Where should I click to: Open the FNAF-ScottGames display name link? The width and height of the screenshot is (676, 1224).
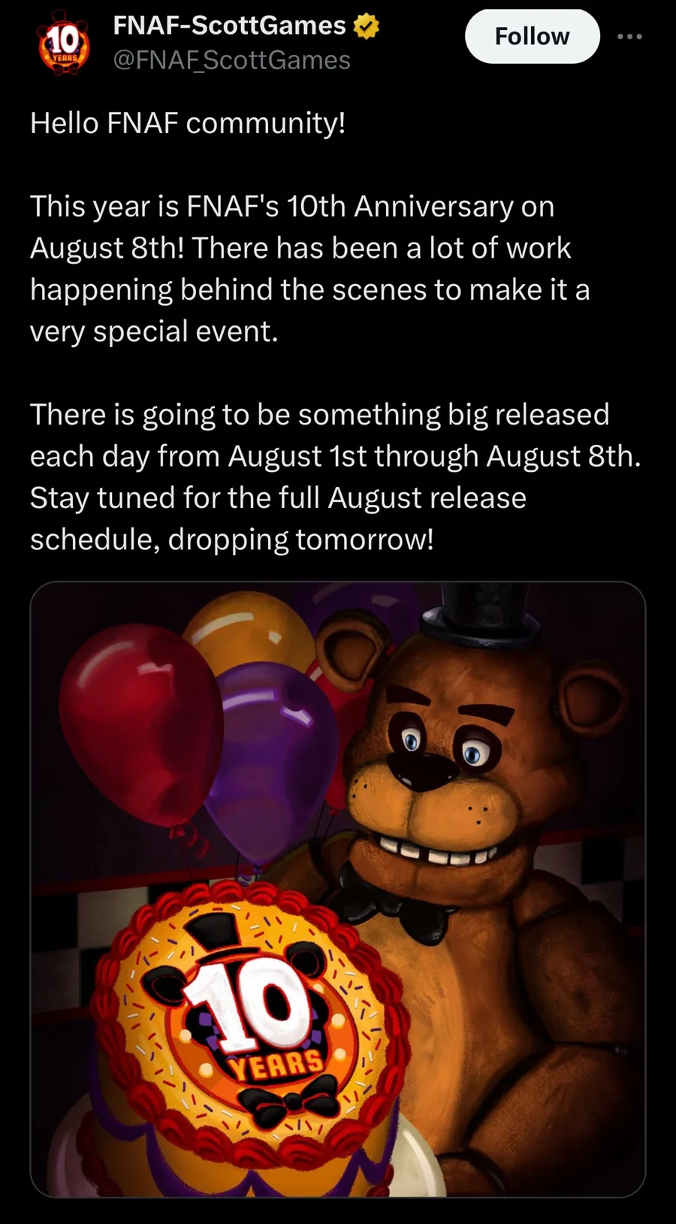click(229, 26)
